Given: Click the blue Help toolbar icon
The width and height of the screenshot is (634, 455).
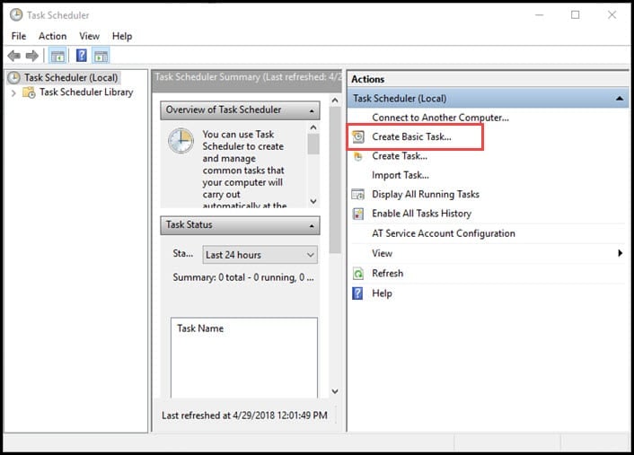Looking at the screenshot, I should [x=82, y=56].
